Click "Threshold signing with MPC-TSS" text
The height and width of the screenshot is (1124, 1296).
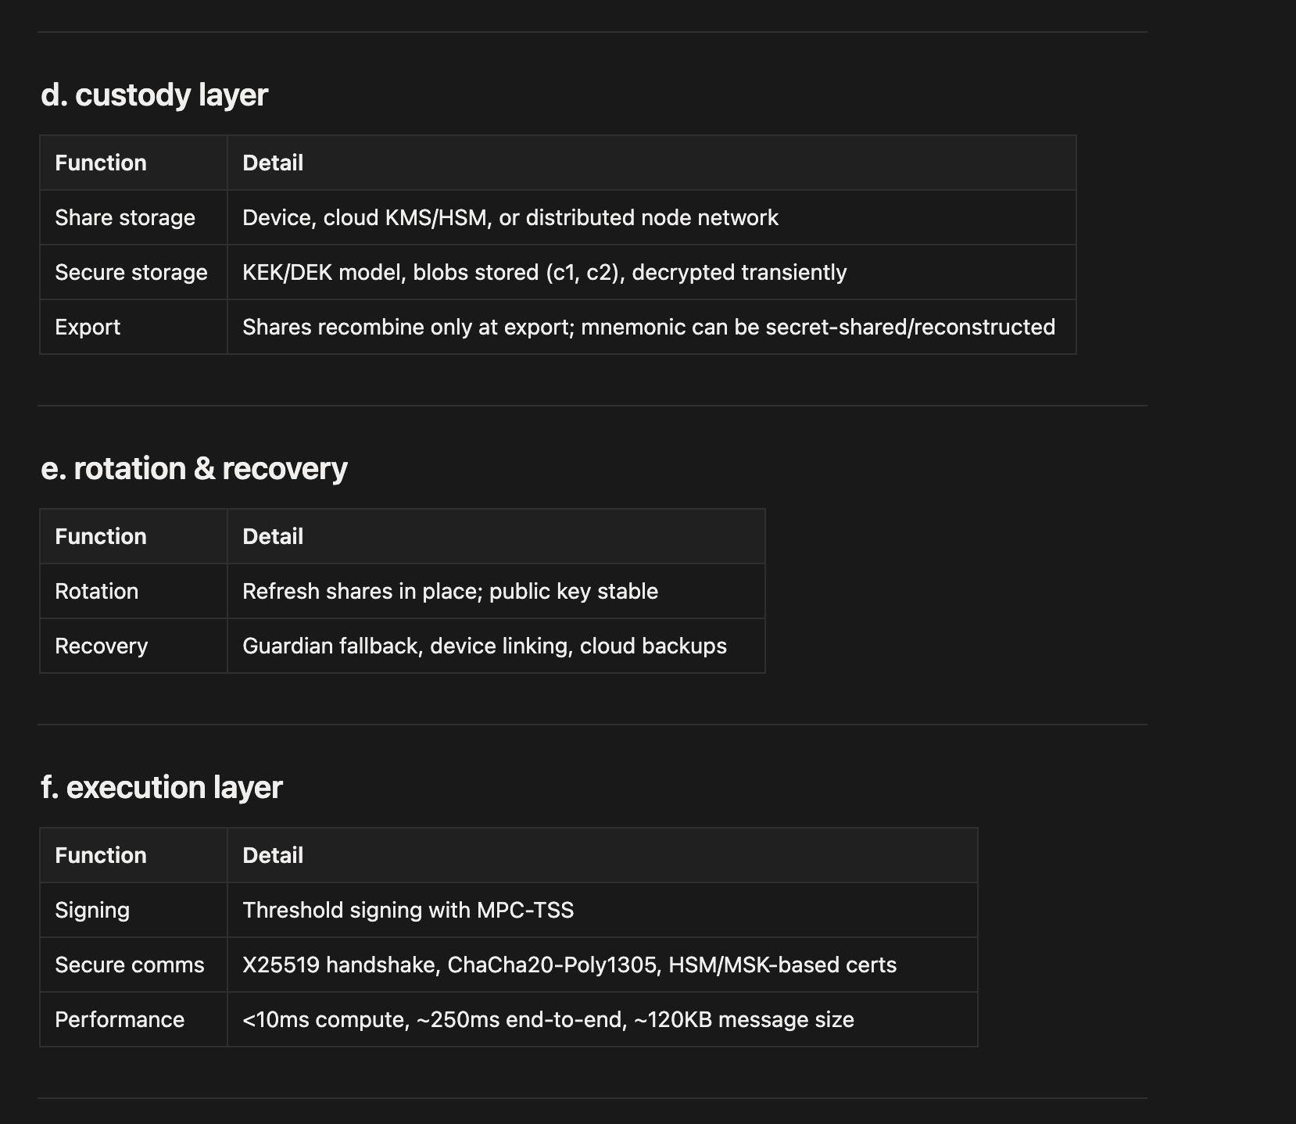tap(407, 910)
